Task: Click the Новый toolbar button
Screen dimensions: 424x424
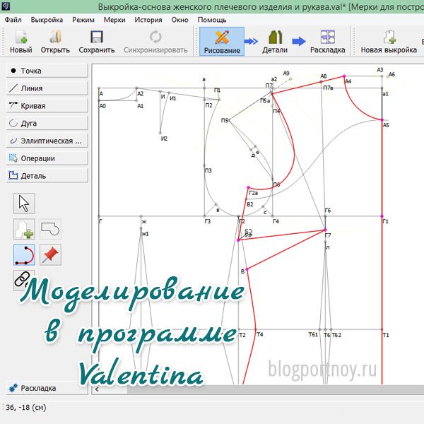Action: (20, 42)
